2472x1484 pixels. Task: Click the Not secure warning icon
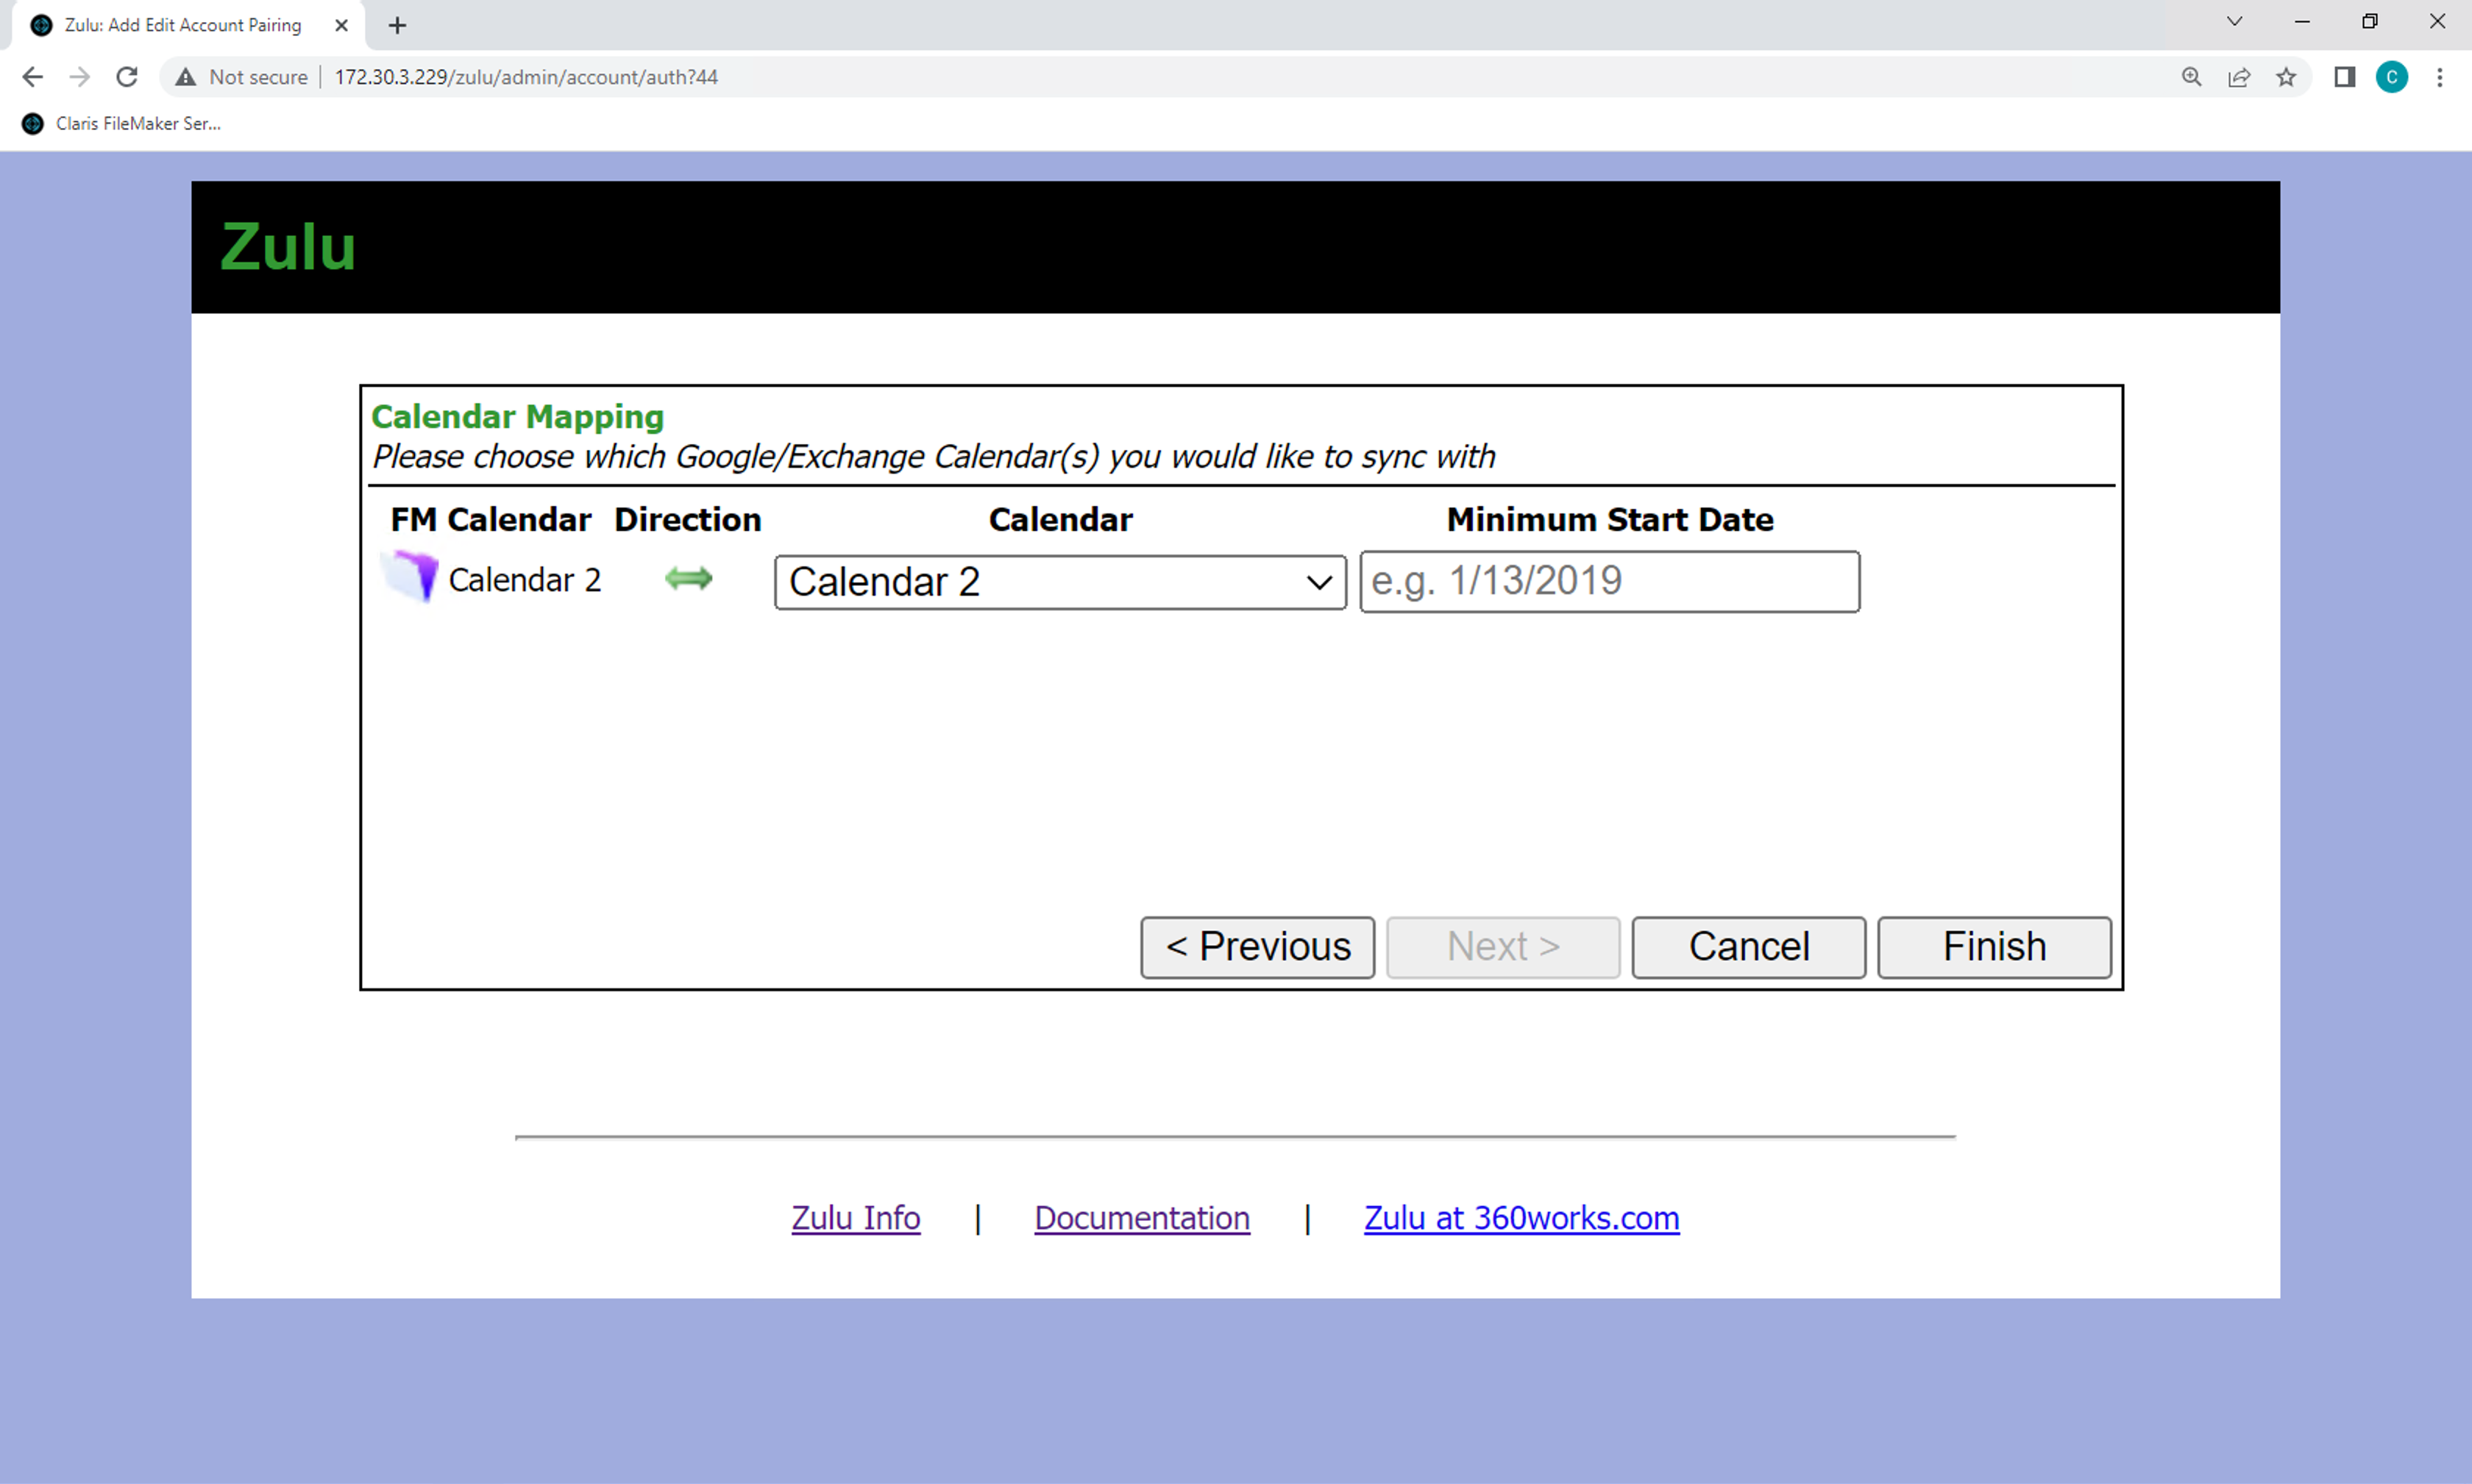[x=185, y=77]
